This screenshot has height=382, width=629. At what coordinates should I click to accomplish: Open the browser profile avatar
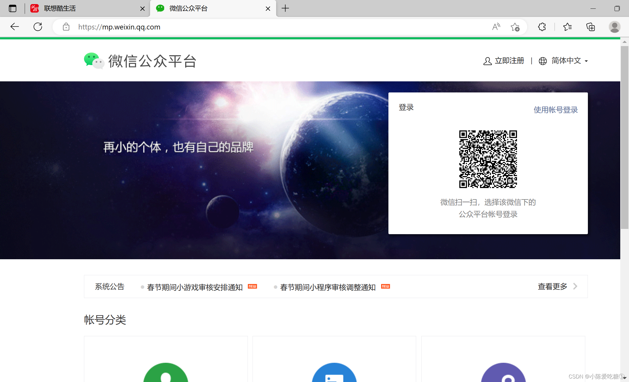click(614, 27)
